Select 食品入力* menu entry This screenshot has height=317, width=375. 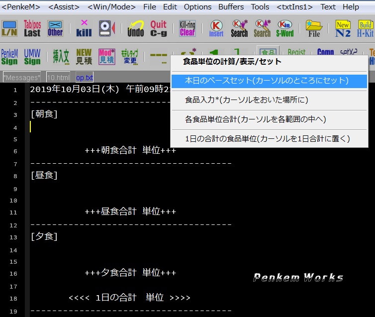(x=269, y=100)
